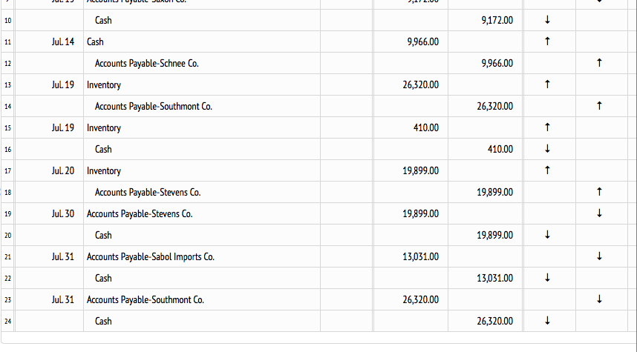Click down arrow for Accounts Payable-Sabol Imports Co.
This screenshot has height=352, width=637.
599,256
